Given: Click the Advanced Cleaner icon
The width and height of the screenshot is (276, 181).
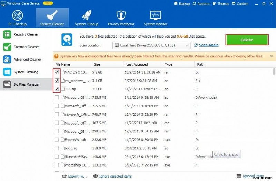Looking at the screenshot, I should point(7,59).
